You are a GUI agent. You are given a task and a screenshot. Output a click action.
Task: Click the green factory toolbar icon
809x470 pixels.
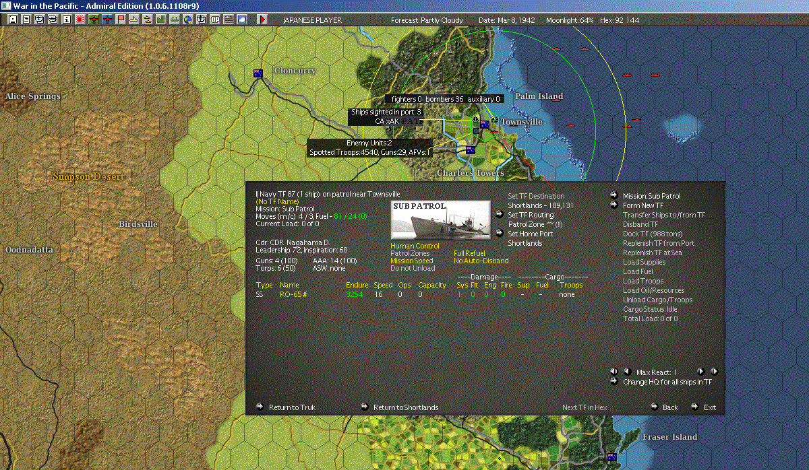tap(161, 20)
